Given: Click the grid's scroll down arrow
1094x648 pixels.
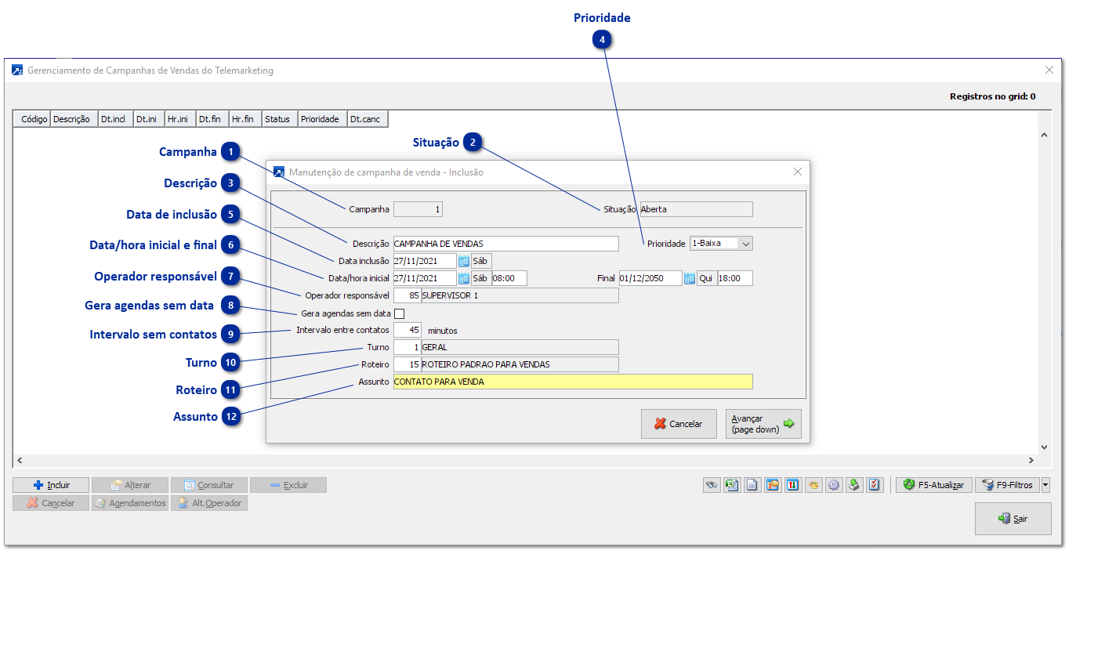Looking at the screenshot, I should (x=1044, y=447).
